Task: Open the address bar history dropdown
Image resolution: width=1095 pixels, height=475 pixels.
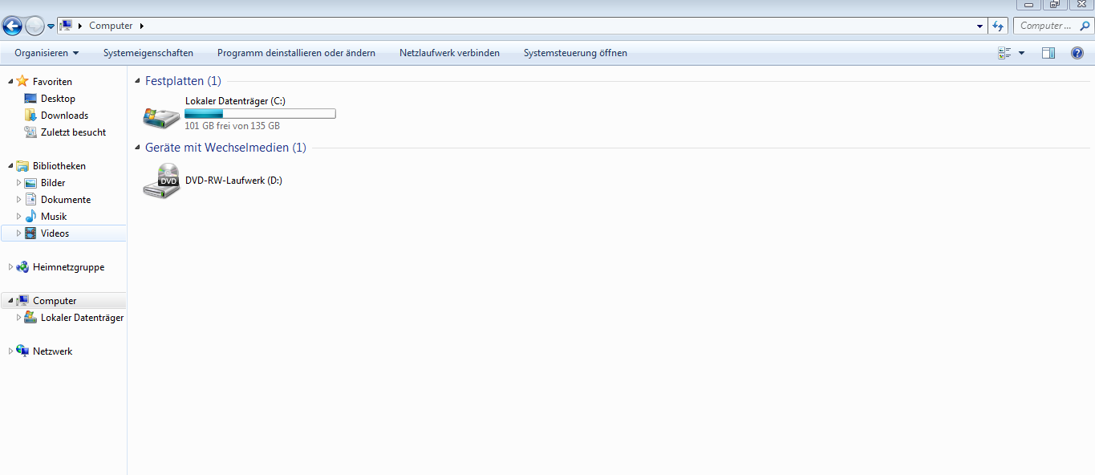Action: coord(980,26)
